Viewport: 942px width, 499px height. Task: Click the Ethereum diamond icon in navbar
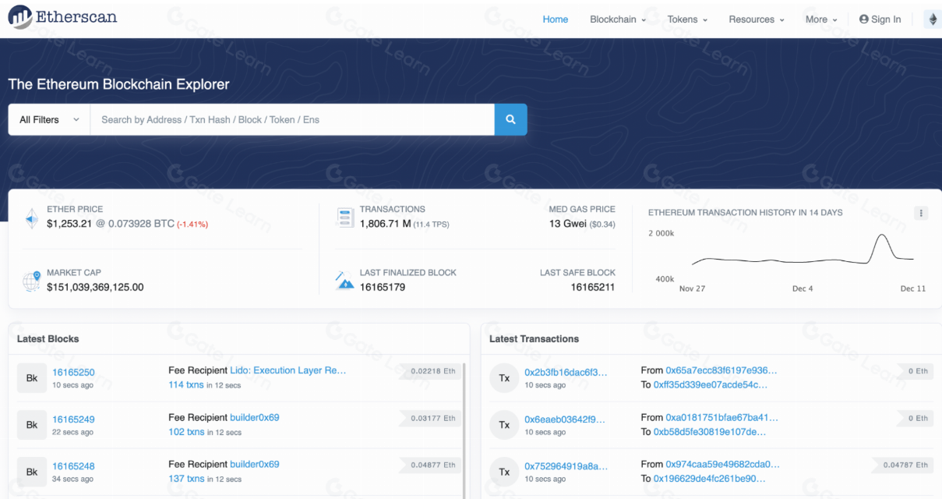932,19
